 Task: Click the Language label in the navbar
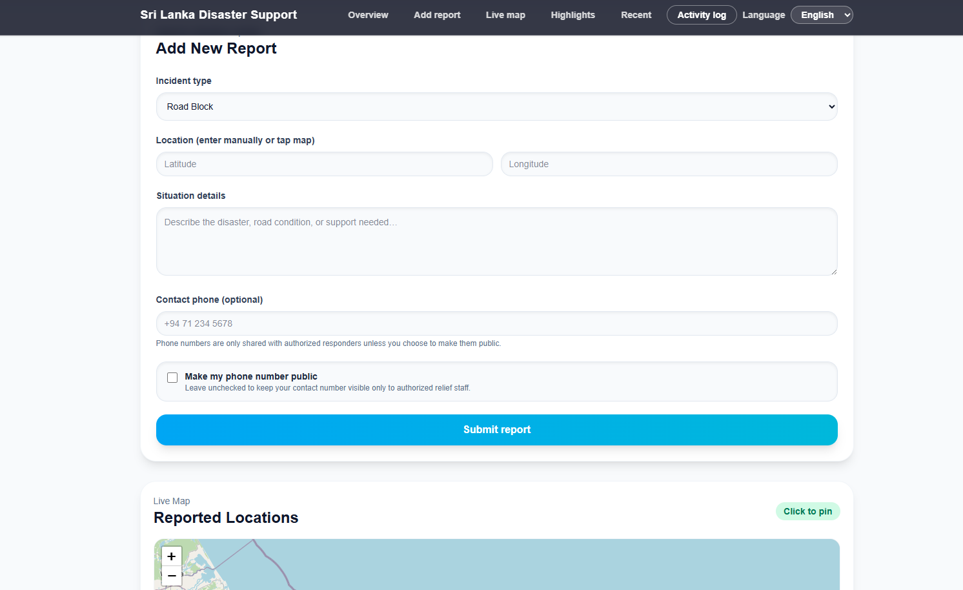[x=764, y=15]
